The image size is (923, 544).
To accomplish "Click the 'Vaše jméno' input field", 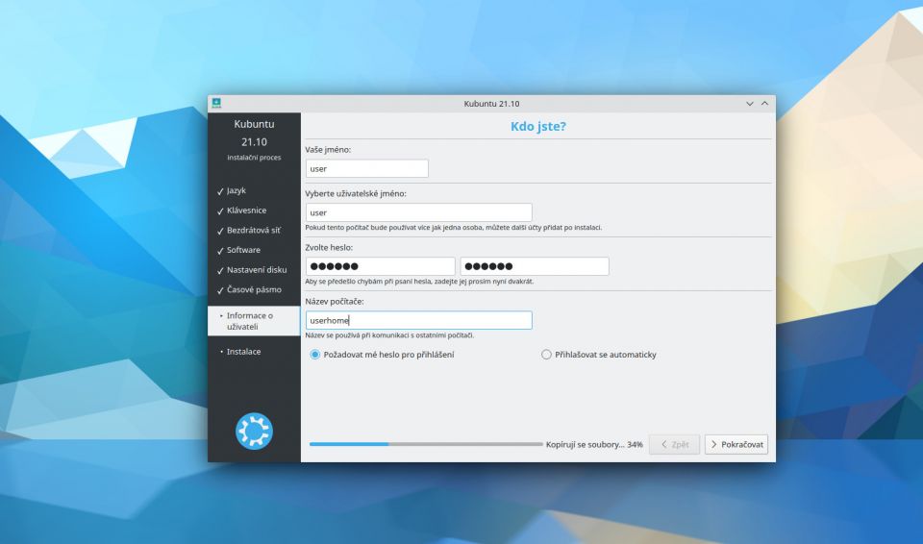I will (x=366, y=168).
